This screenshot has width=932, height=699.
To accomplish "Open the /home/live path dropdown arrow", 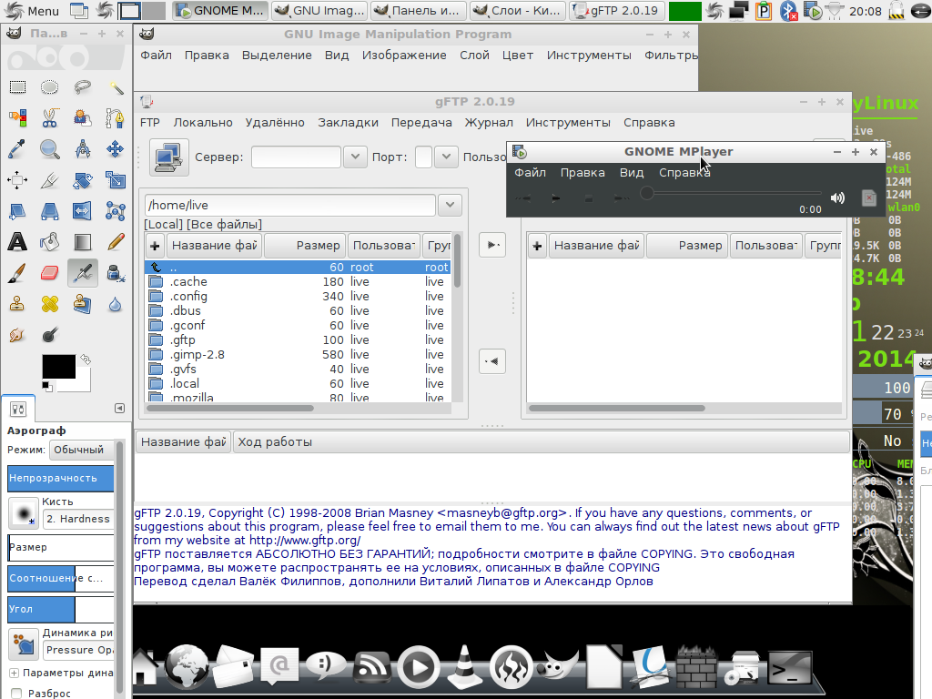I will click(450, 205).
